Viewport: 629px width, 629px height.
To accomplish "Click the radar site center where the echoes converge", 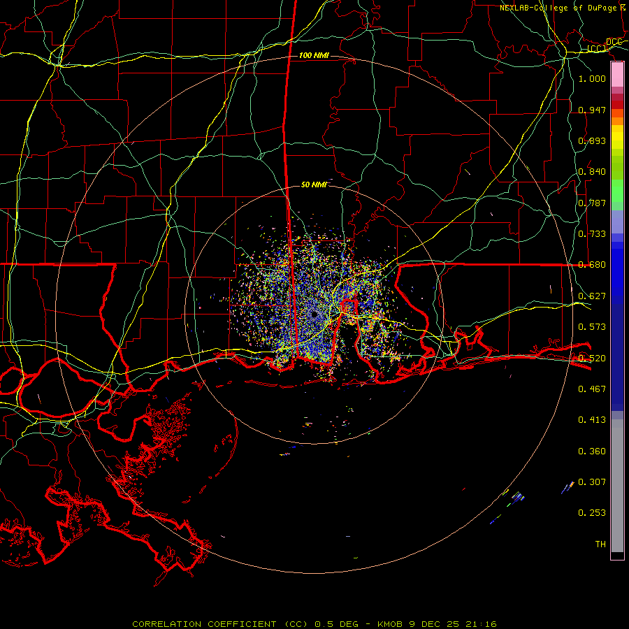I will (314, 314).
